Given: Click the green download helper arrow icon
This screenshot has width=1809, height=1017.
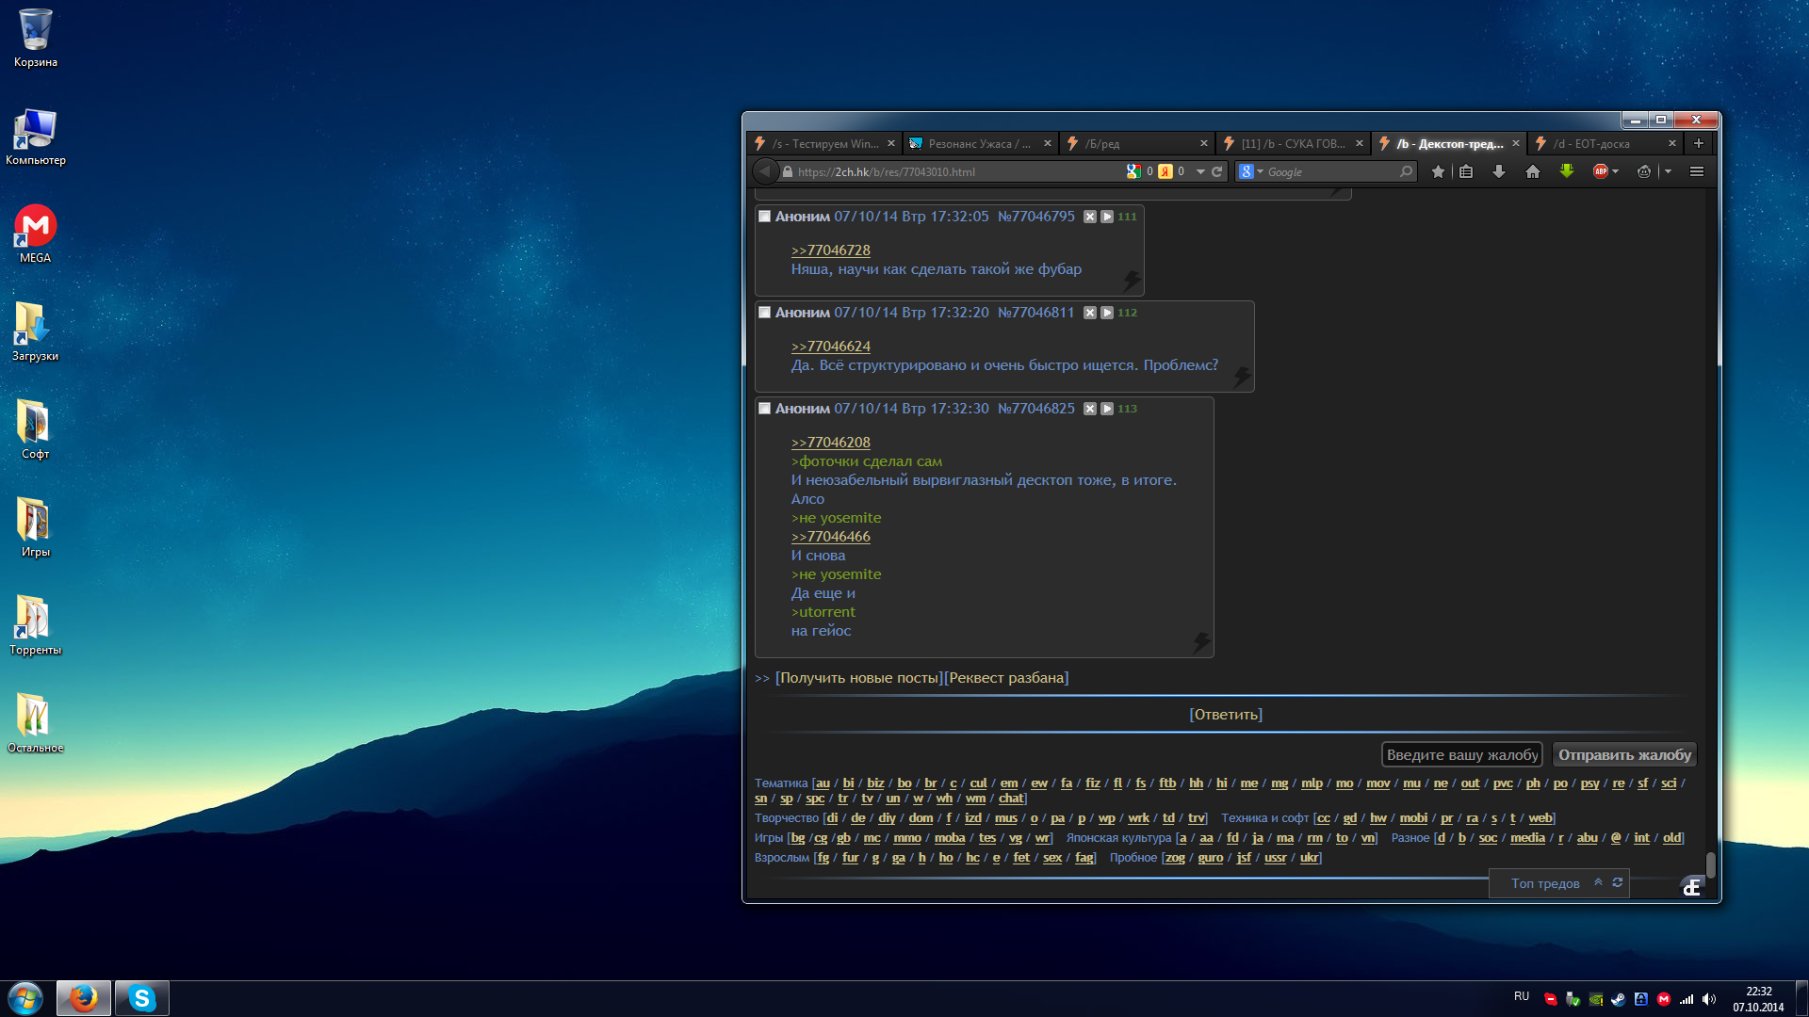Looking at the screenshot, I should 1567,170.
